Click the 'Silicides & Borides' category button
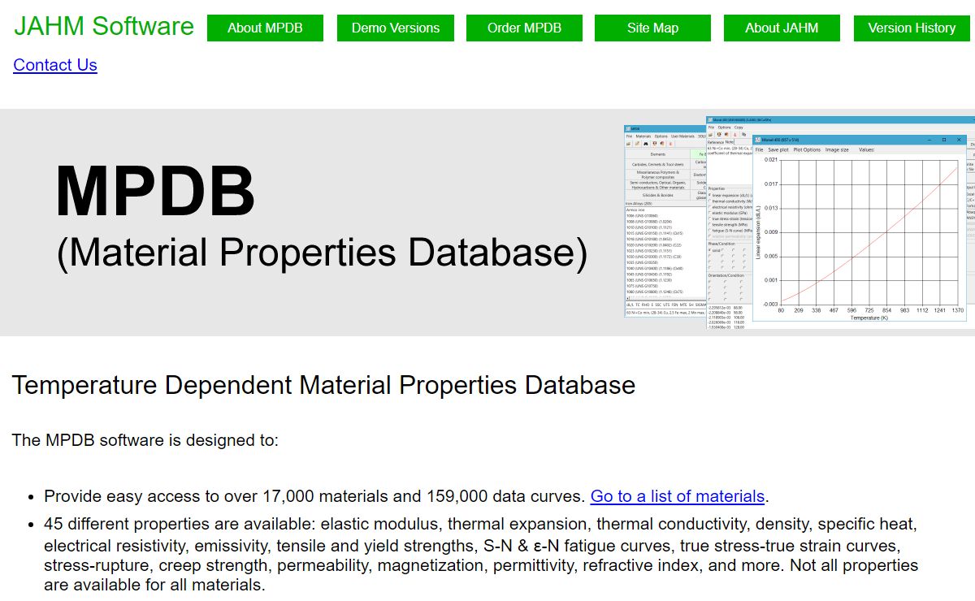The width and height of the screenshot is (975, 601). pyautogui.click(x=657, y=195)
